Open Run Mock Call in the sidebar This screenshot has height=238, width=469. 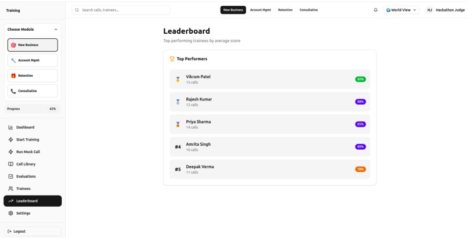click(33, 152)
